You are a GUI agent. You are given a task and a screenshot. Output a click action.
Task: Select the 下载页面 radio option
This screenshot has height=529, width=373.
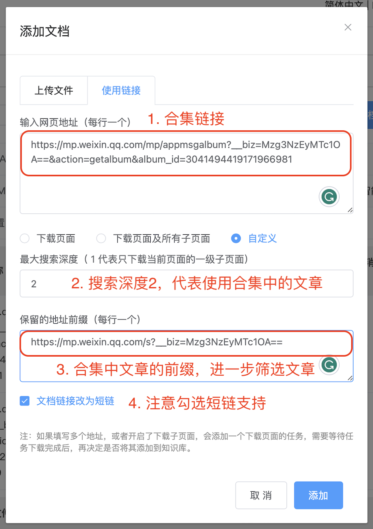pos(25,238)
